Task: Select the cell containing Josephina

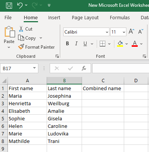Action: pos(64,96)
